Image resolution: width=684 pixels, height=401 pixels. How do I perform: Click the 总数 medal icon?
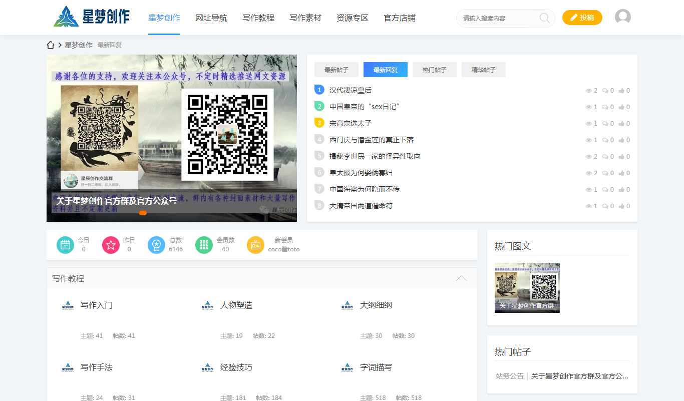pos(156,245)
